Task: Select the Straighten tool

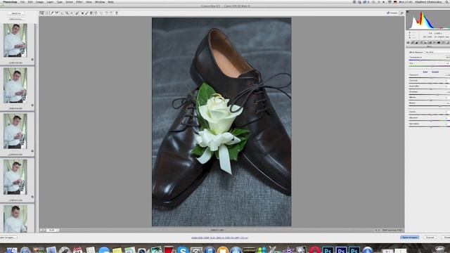Action: pos(72,13)
